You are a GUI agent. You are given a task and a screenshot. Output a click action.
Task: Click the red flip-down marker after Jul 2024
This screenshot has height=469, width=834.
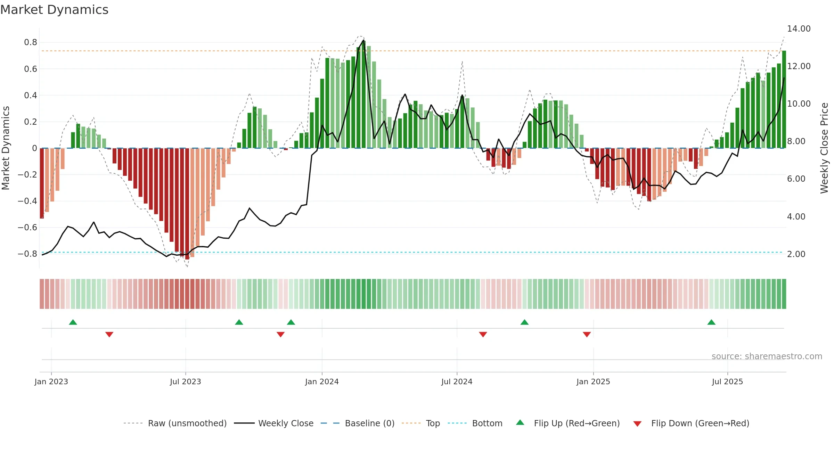click(x=483, y=335)
